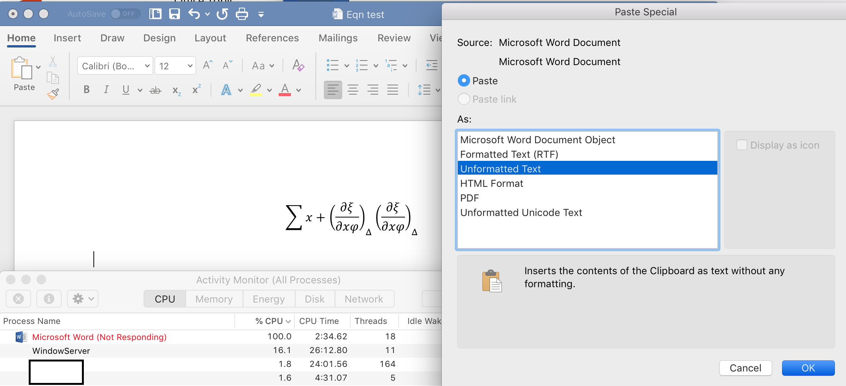Sort by % CPU column header
This screenshot has height=386, width=846.
(265, 321)
